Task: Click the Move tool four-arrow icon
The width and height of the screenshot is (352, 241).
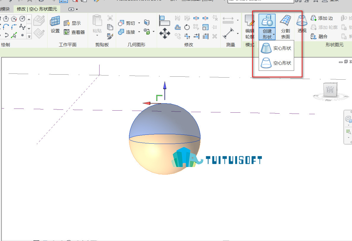Action: [165, 33]
